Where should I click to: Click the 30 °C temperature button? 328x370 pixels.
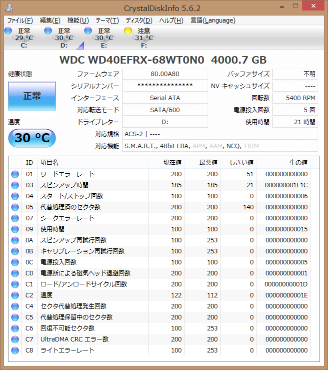pyautogui.click(x=32, y=138)
